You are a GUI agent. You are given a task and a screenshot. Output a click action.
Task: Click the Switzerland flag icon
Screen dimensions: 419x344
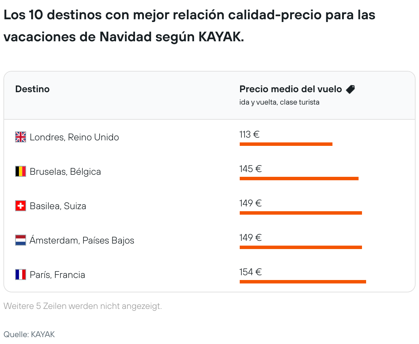pos(21,206)
